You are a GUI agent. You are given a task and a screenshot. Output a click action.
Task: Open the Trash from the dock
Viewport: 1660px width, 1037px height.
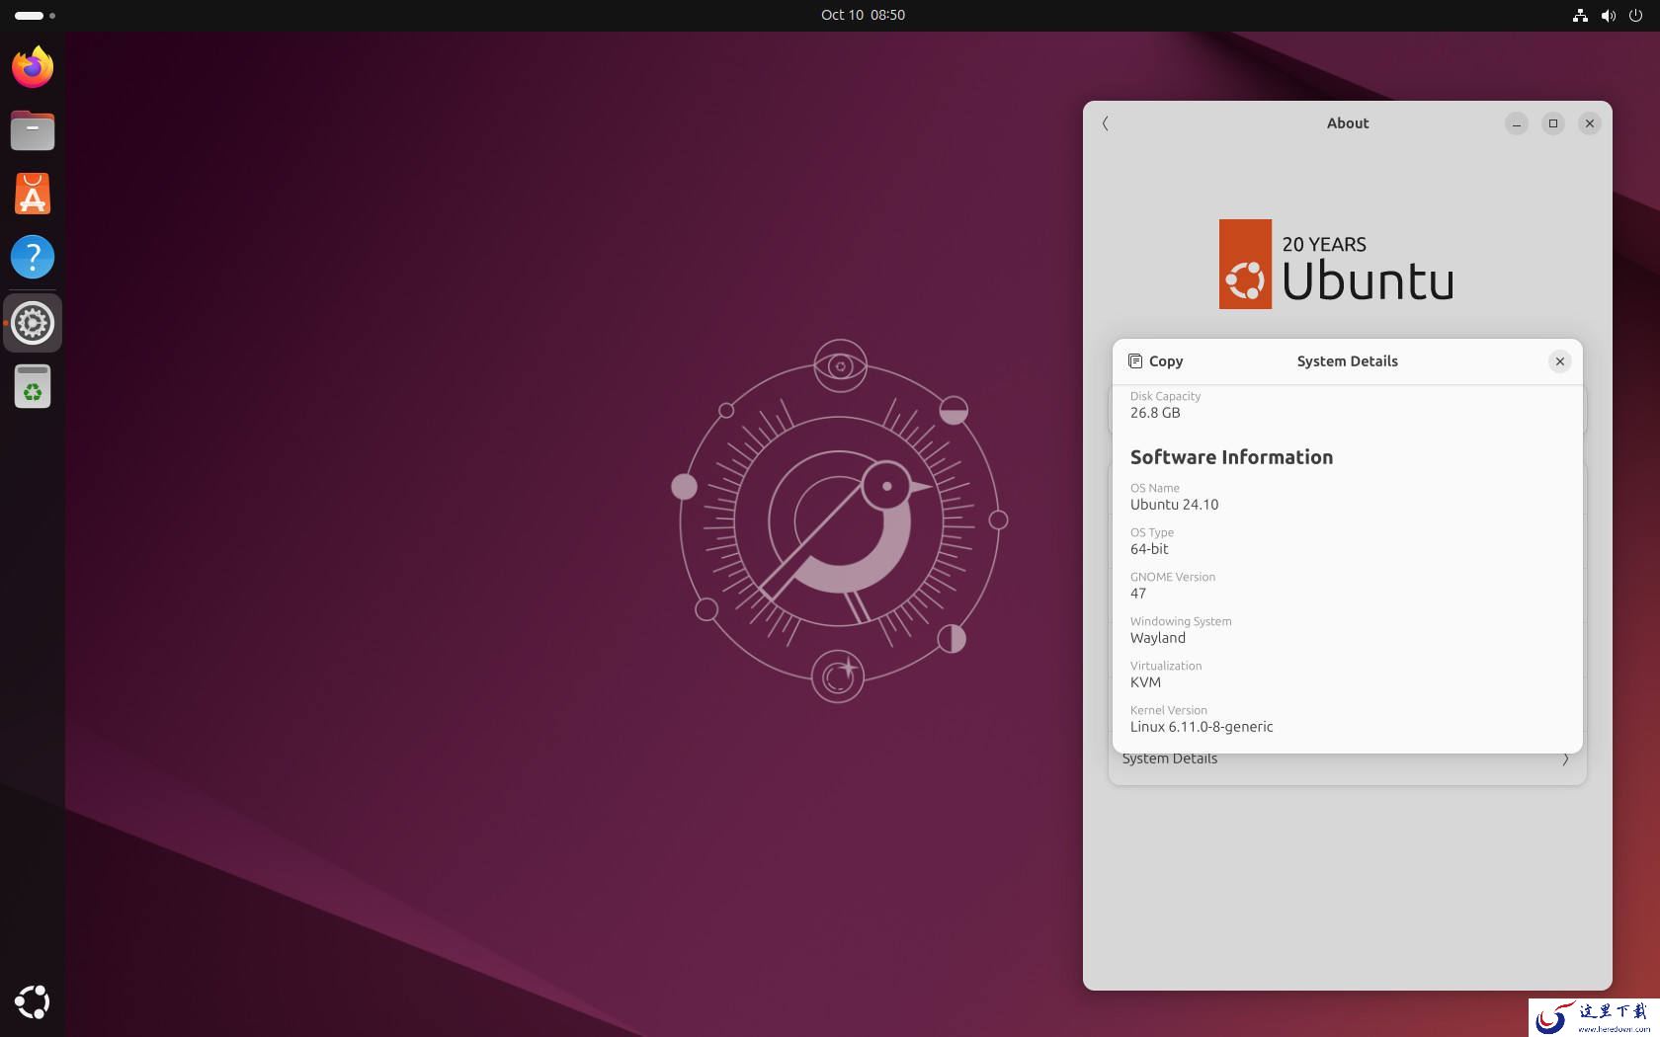tap(33, 386)
